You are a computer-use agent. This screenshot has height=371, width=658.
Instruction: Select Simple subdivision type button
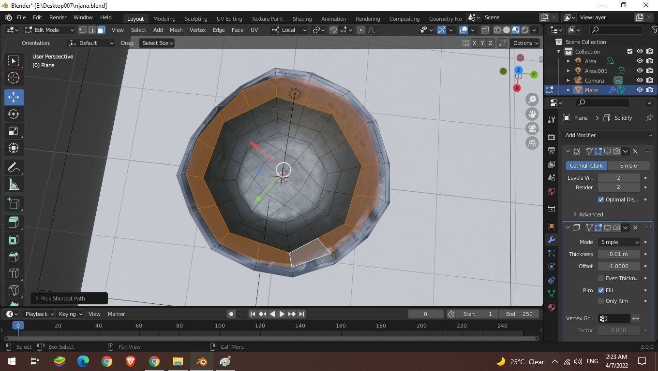(x=628, y=166)
